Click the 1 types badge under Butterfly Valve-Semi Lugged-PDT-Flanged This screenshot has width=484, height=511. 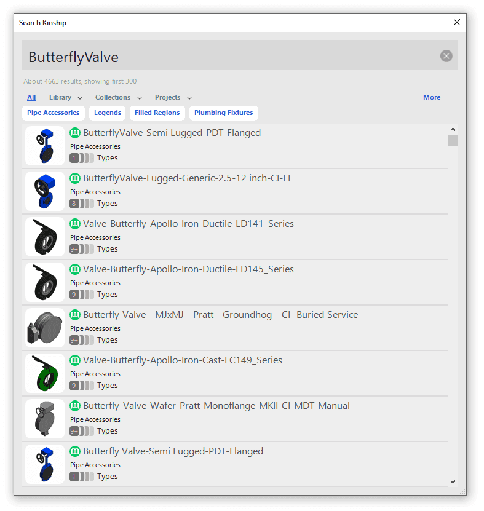click(81, 477)
